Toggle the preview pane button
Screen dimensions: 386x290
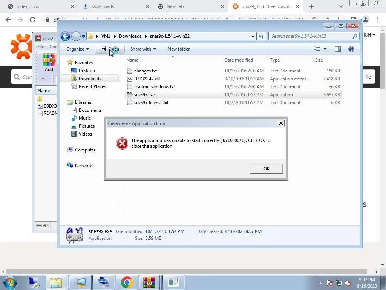(337, 49)
